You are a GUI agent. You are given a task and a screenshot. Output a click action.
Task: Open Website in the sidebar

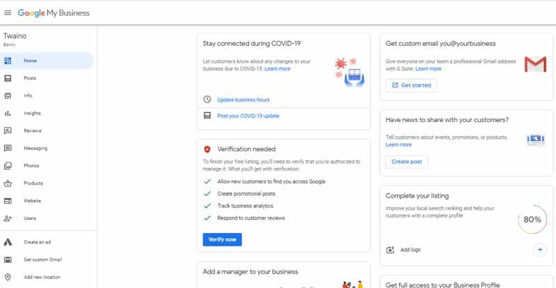pos(47,201)
